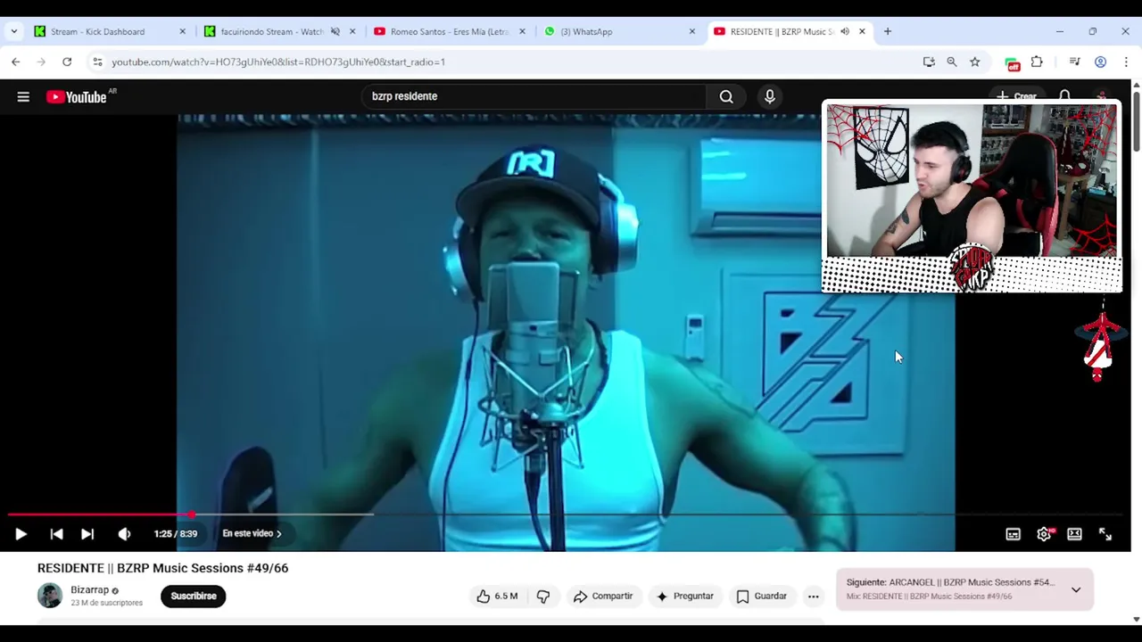Open the zoom magnifier in address bar
The height and width of the screenshot is (642, 1142).
tap(952, 62)
